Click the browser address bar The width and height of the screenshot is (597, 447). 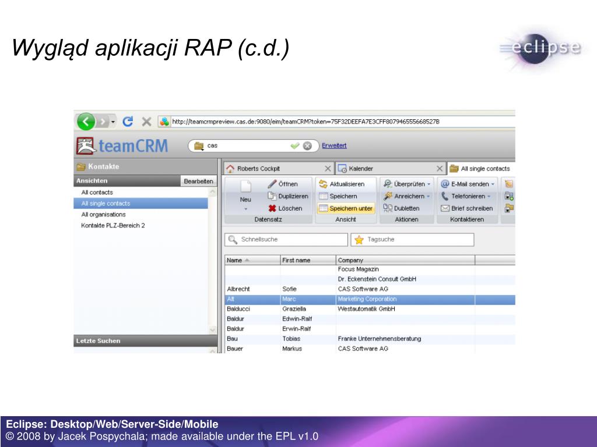pos(343,122)
